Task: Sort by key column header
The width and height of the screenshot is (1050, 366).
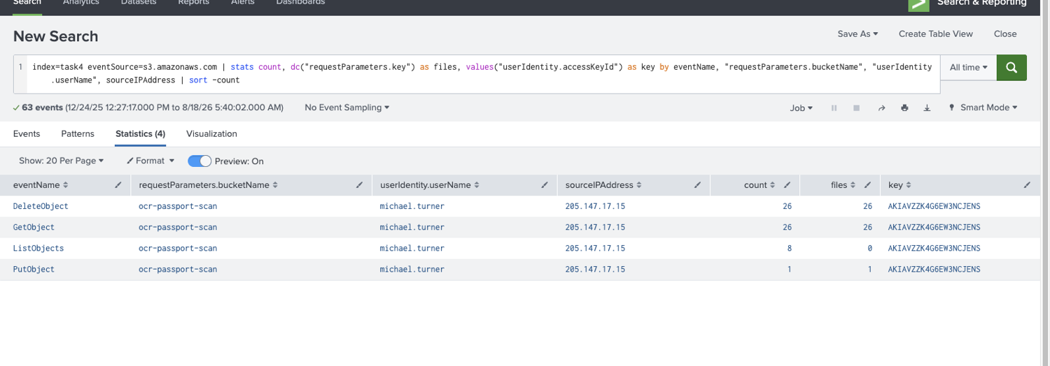Action: 899,185
